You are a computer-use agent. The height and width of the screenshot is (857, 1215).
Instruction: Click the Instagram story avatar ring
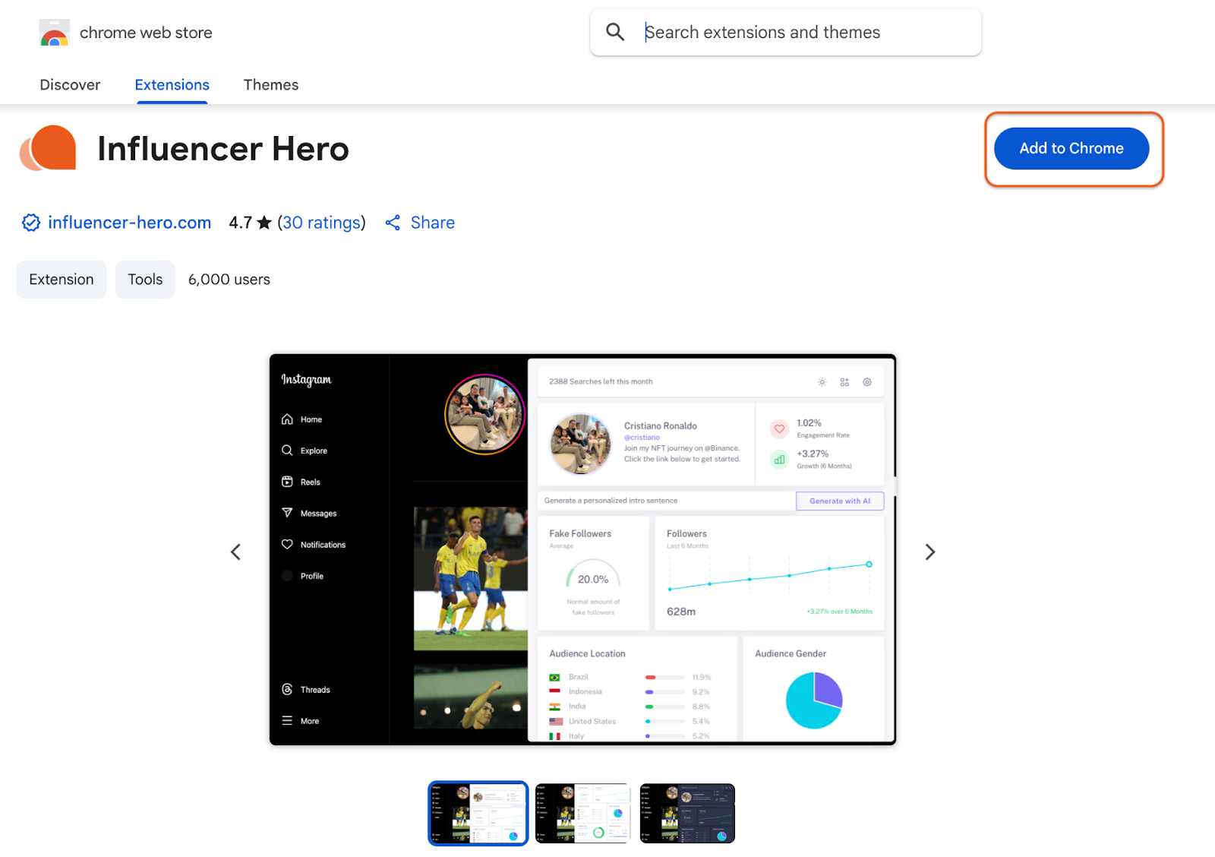pos(485,415)
